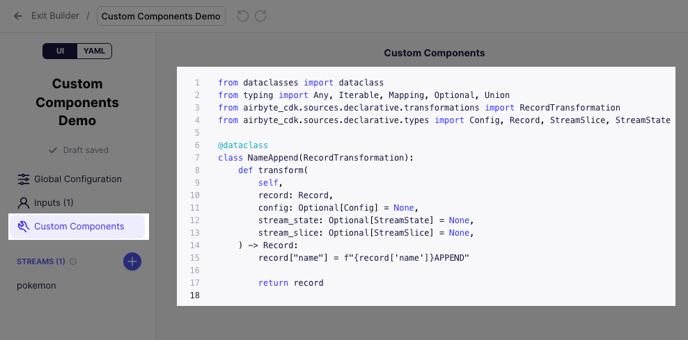
Task: Click the Exit Builder link
Action: [55, 16]
